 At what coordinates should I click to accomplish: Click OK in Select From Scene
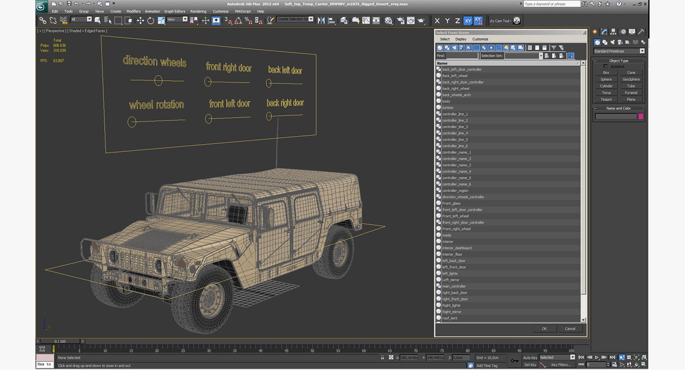tap(544, 329)
